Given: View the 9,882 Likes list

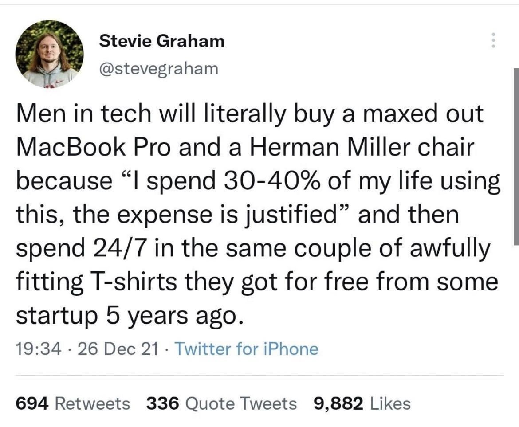Looking at the screenshot, I should coord(362,403).
